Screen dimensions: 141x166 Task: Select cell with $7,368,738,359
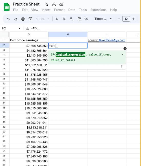(29, 46)
